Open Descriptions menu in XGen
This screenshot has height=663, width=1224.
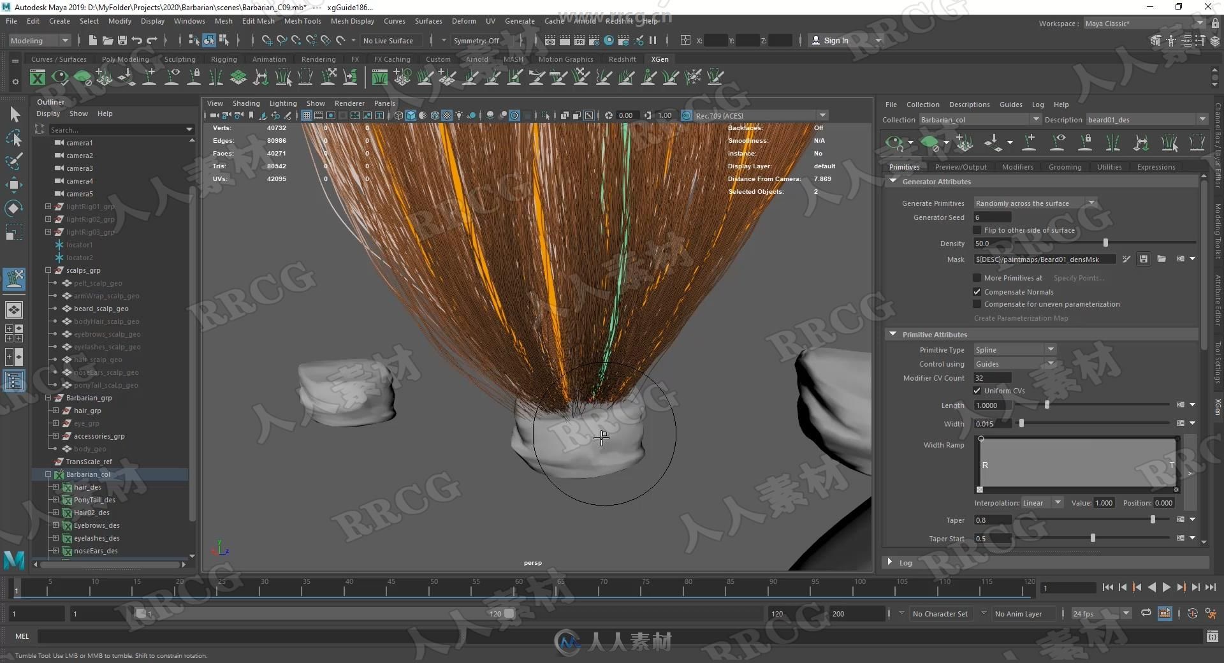pyautogui.click(x=969, y=105)
